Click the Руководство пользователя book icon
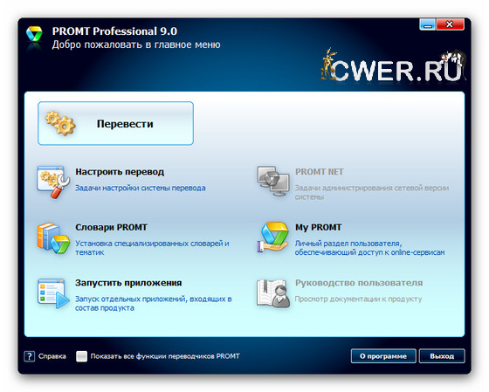489x392 pixels. pyautogui.click(x=273, y=293)
